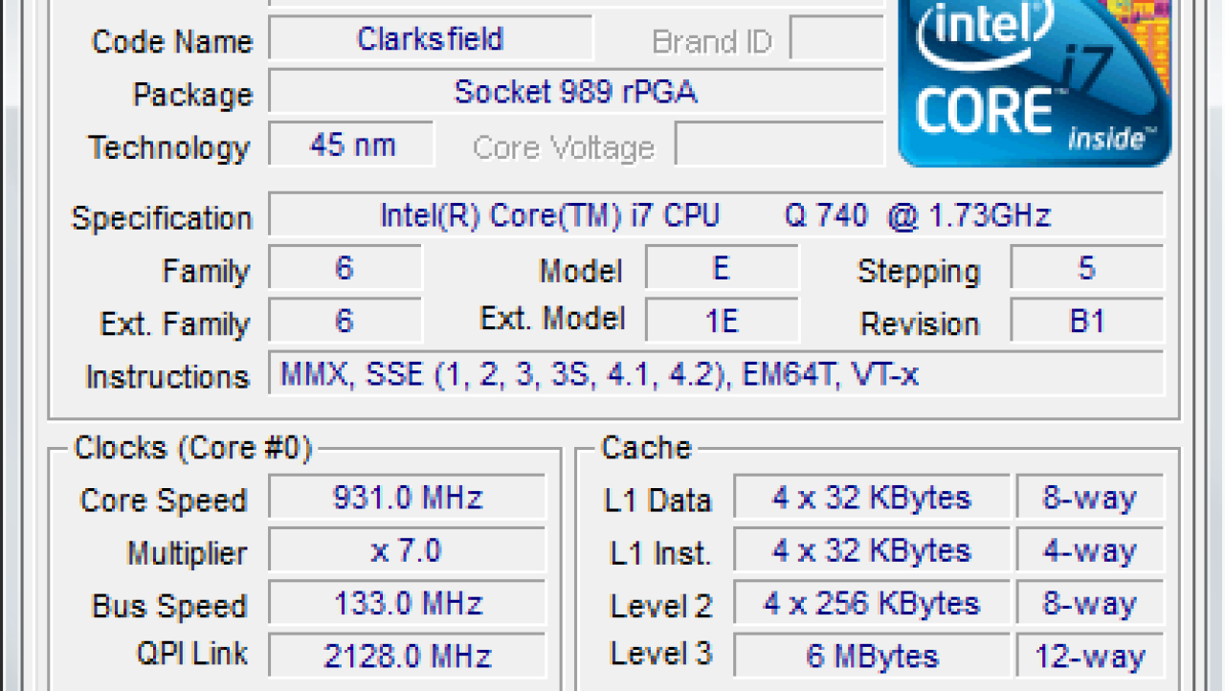Select the Revision B1 field
Image resolution: width=1225 pixels, height=691 pixels.
(1087, 321)
